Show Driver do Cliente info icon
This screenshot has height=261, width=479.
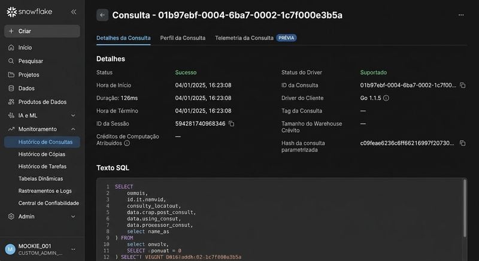(386, 98)
